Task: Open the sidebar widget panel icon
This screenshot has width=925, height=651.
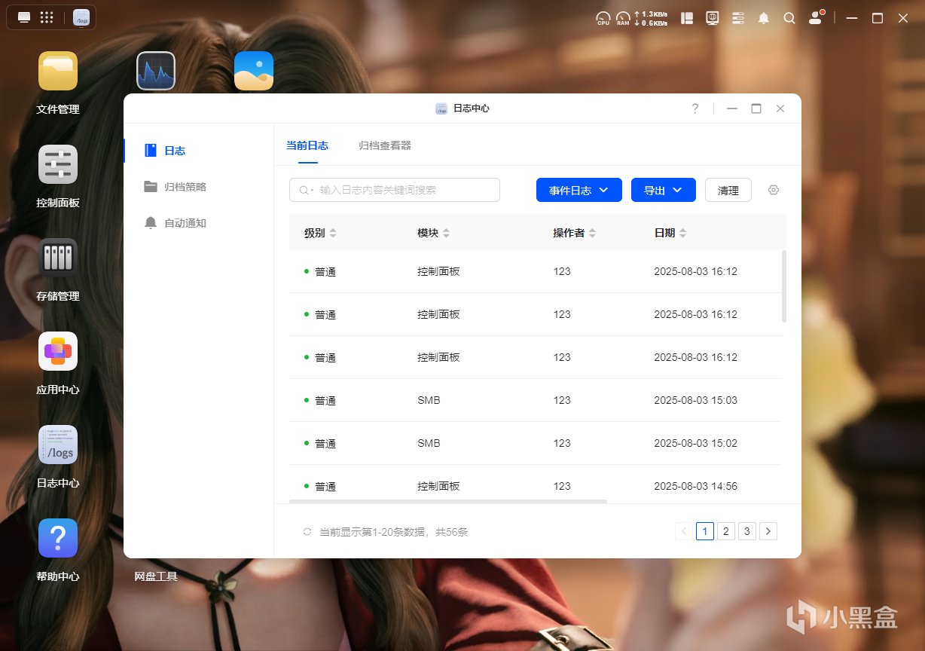Action: pos(687,18)
